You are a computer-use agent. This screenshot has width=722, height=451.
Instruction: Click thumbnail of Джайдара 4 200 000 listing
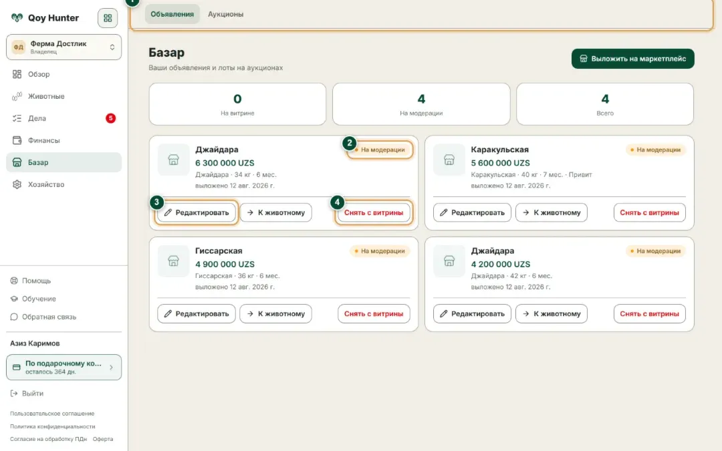click(x=449, y=261)
